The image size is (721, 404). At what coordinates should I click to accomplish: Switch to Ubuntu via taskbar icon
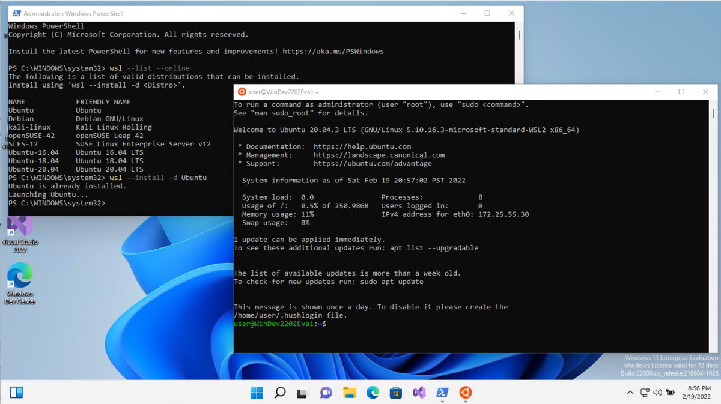click(466, 393)
